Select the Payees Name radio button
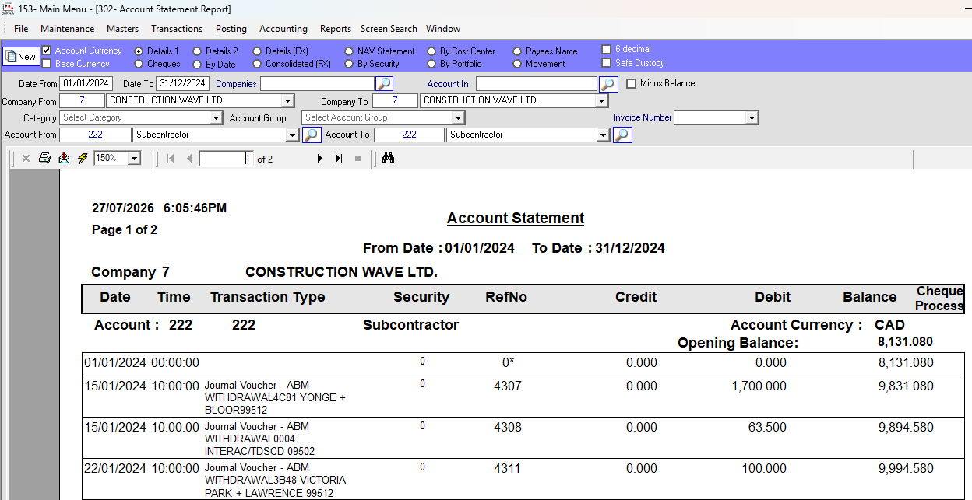Screen dimensions: 972x500 coord(517,51)
